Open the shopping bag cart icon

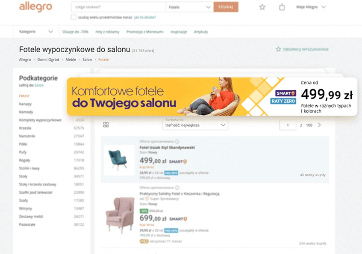tap(282, 7)
